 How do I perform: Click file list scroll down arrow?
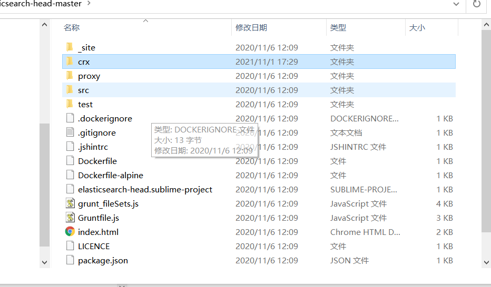point(486,262)
